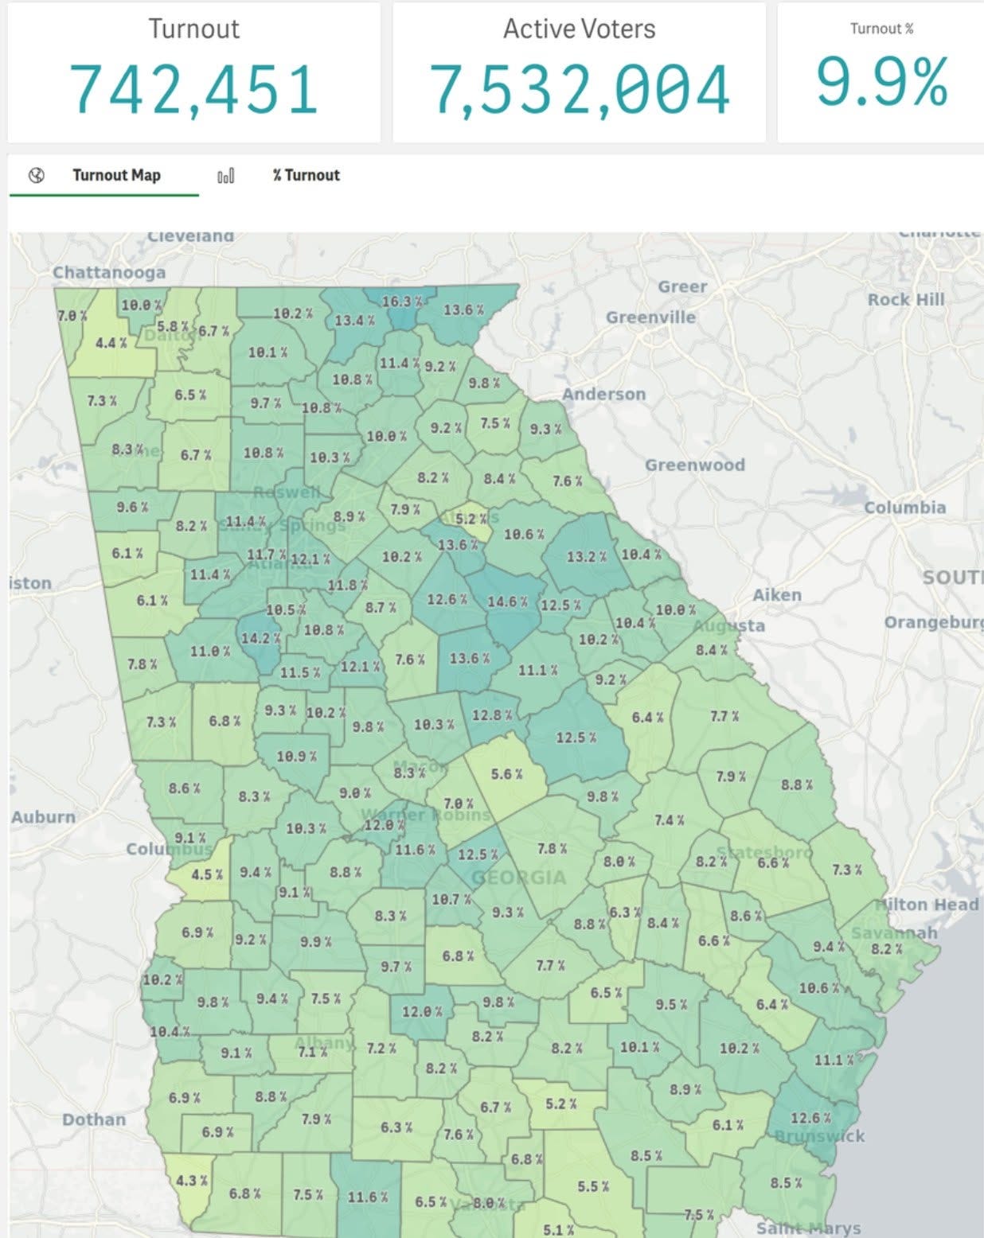Click the county showing 5.6 %
The height and width of the screenshot is (1238, 984).
506,774
